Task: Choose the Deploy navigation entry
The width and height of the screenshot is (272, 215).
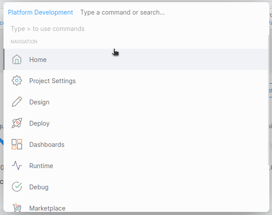Action: click(136, 123)
